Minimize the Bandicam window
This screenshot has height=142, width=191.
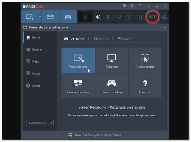coord(157,6)
